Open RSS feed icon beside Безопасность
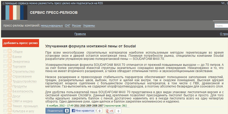This screenshot has width=228, height=114. 10,90
